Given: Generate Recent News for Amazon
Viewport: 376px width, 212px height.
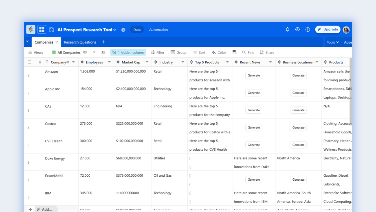Looking at the screenshot, I should tap(254, 75).
